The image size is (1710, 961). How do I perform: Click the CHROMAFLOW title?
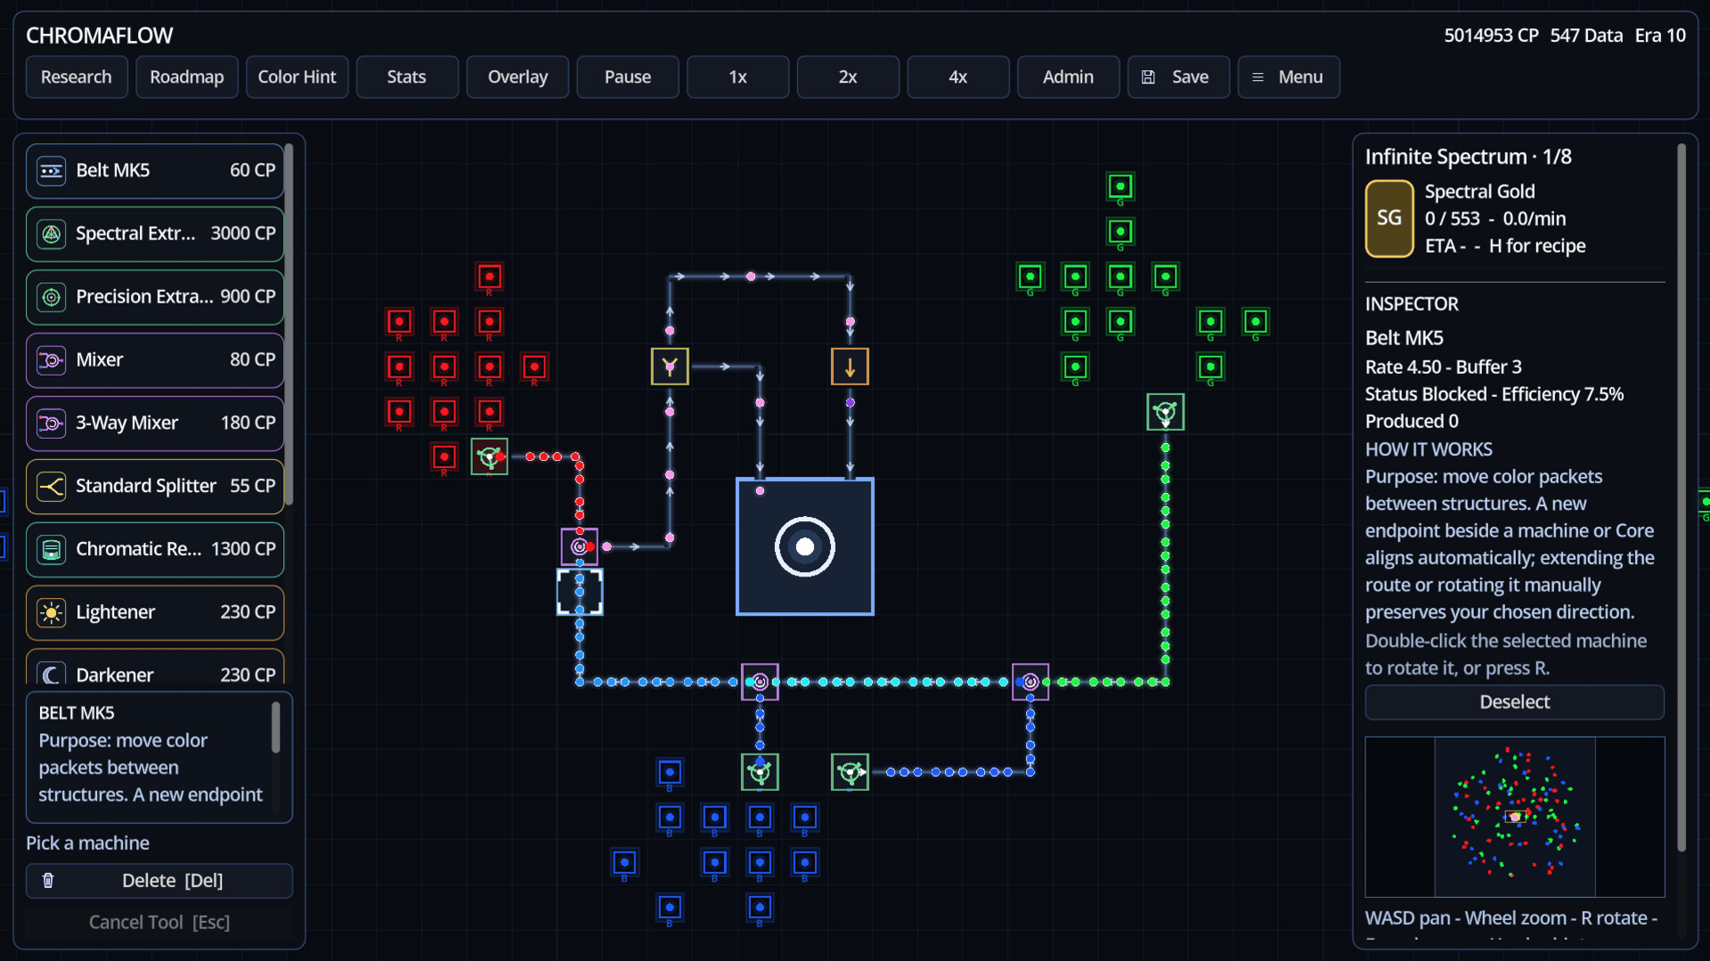(x=99, y=36)
